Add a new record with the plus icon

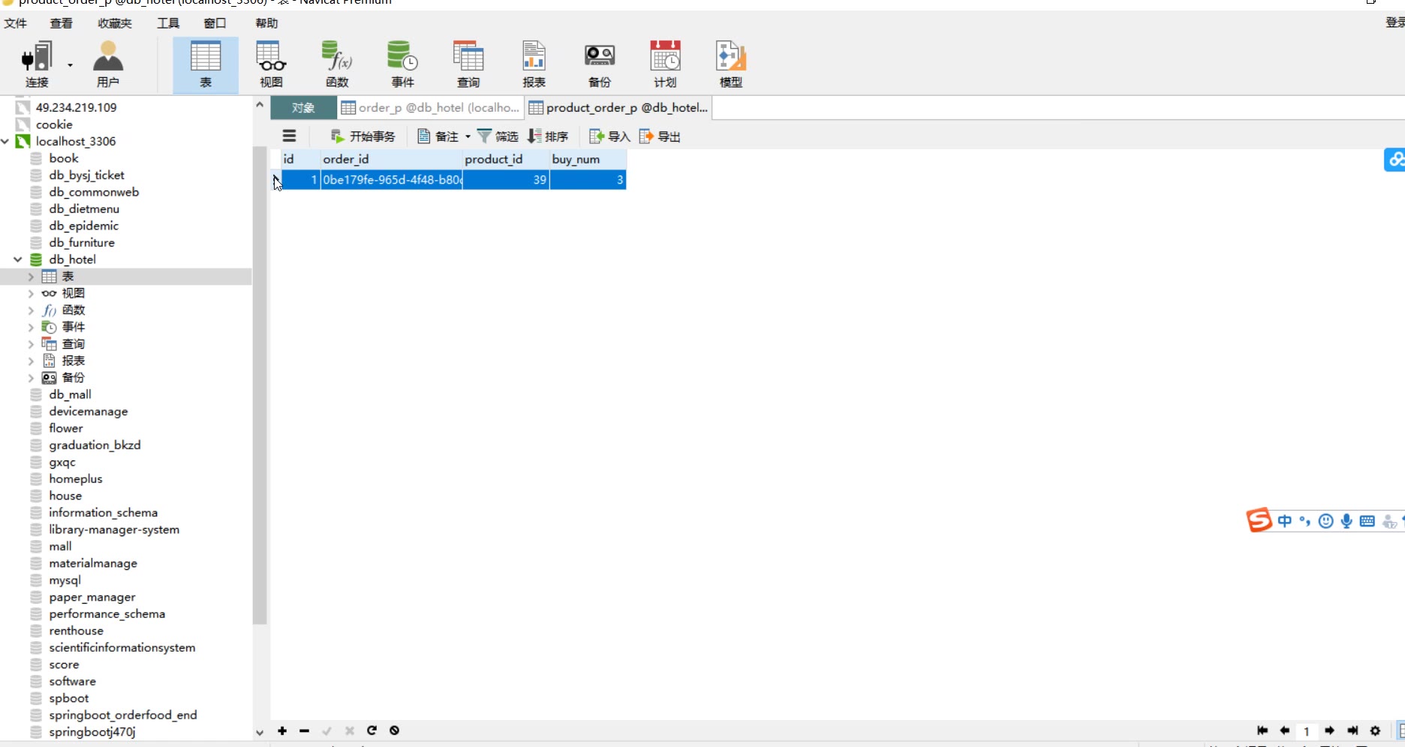[x=282, y=730]
